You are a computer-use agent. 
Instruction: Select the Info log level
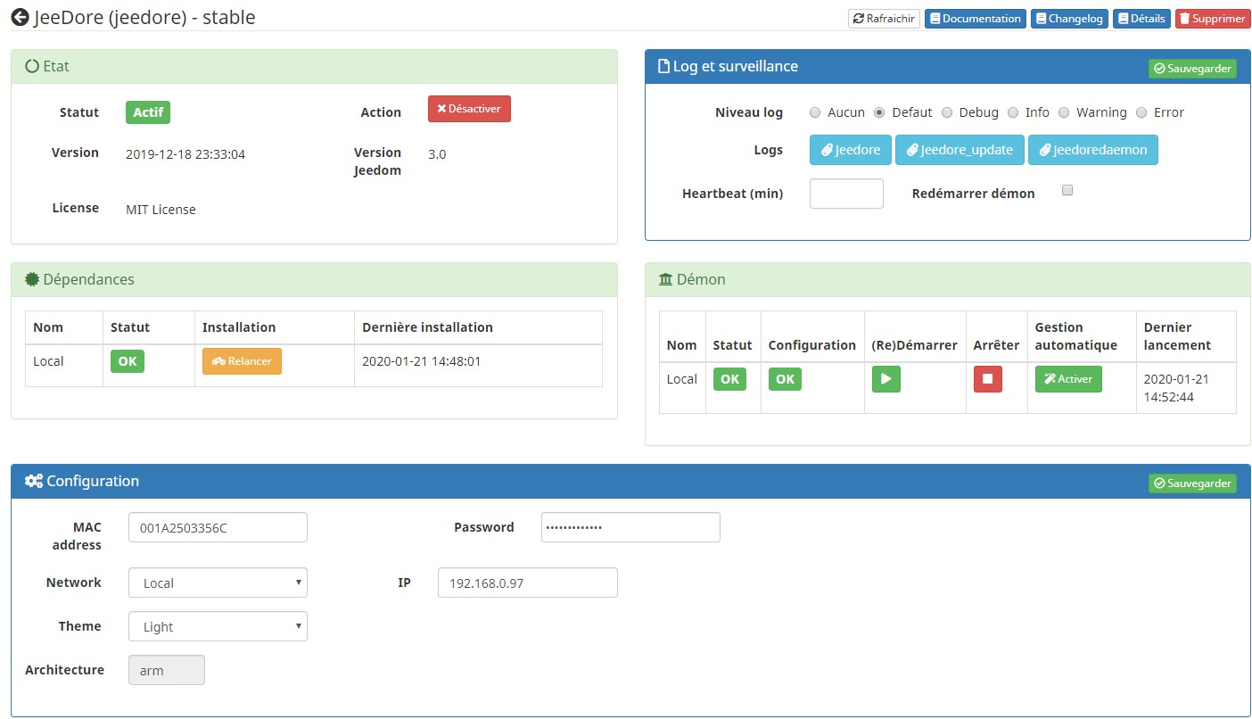[x=1013, y=112]
